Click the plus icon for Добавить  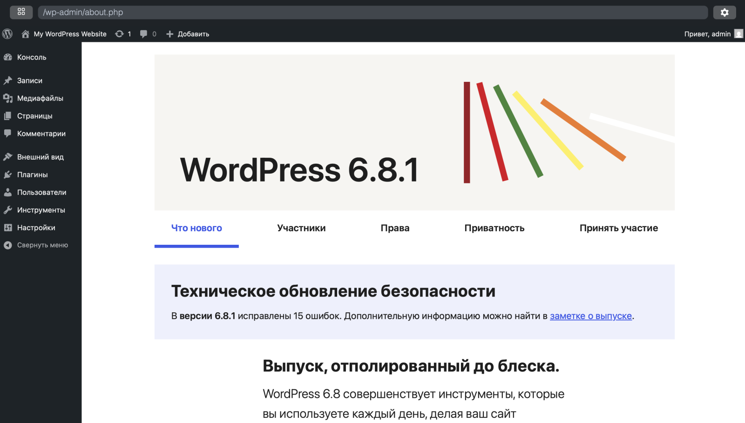pyautogui.click(x=170, y=34)
